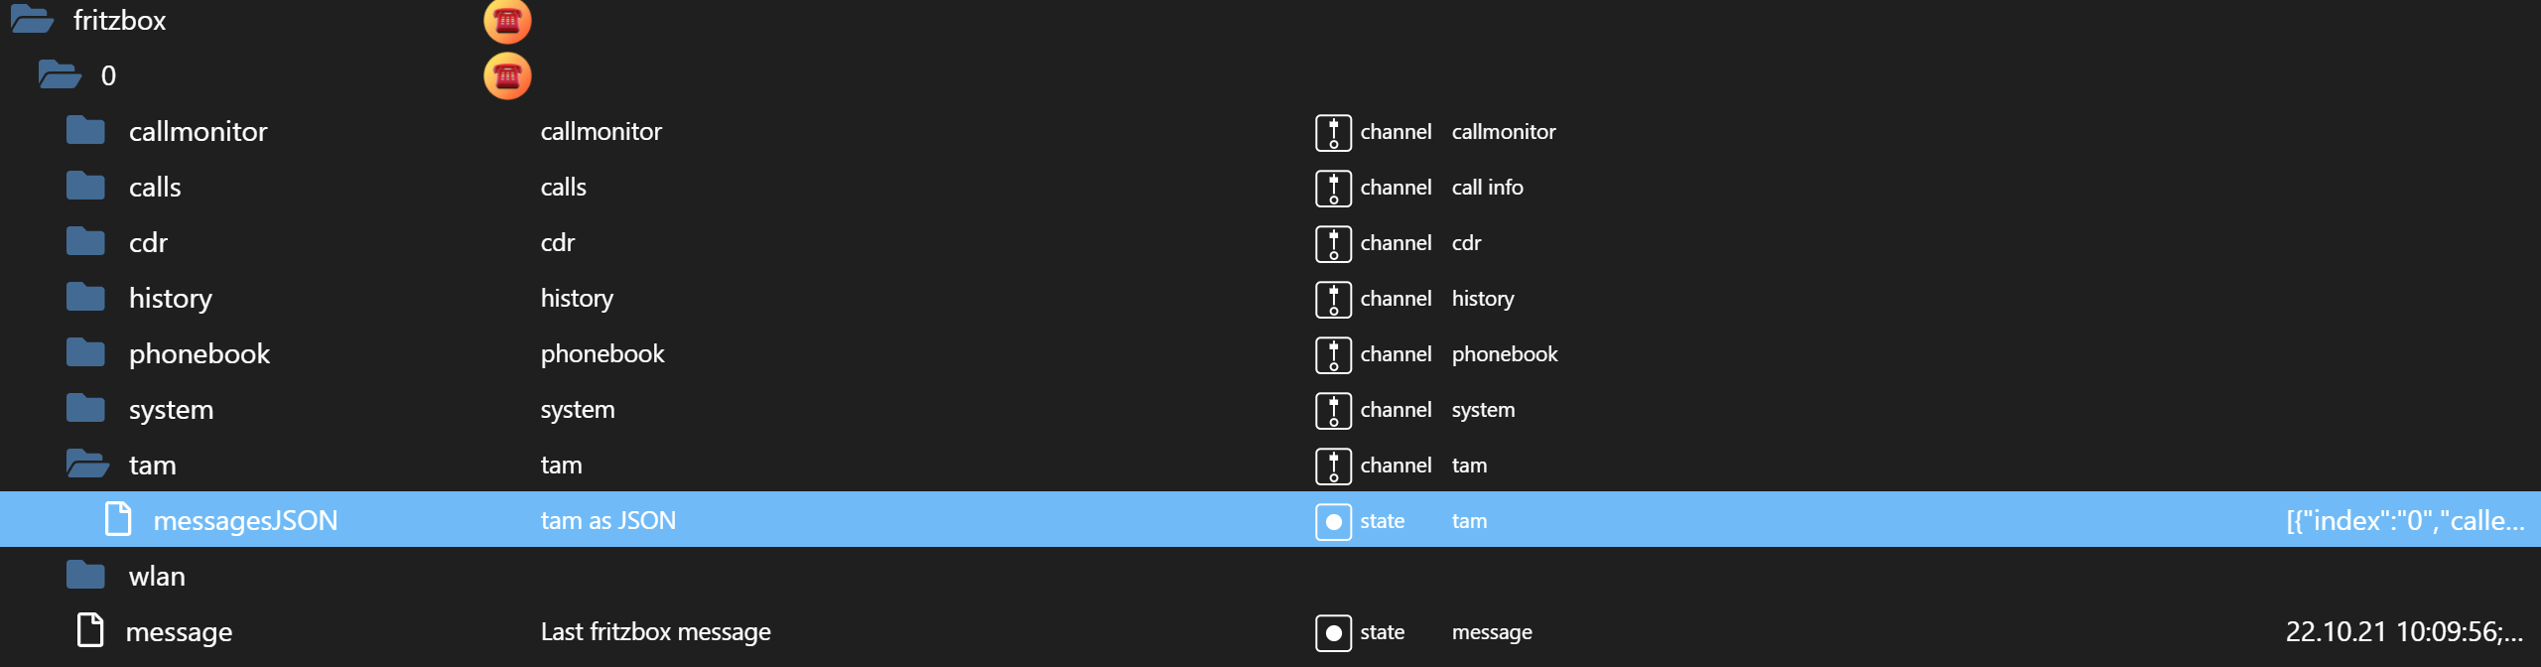The image size is (2541, 667).
Task: Collapse the open tam folder
Action: coord(87,465)
